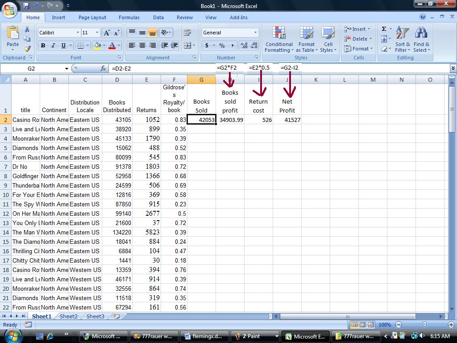Toggle Underline formatting
457x343 pixels.
pos(63,46)
